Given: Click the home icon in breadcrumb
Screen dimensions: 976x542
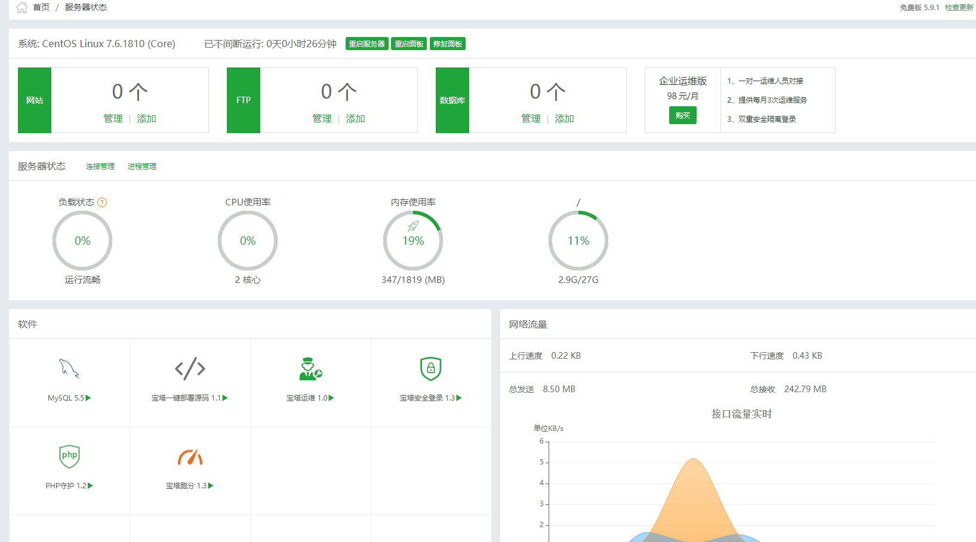Looking at the screenshot, I should 22,7.
